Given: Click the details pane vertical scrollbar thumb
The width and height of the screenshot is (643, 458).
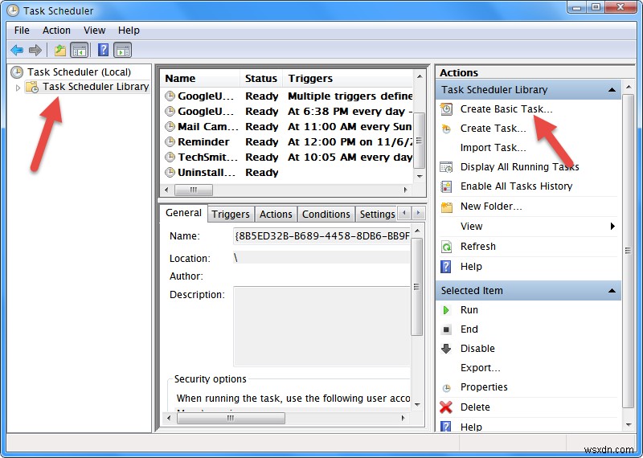Looking at the screenshot, I should pyautogui.click(x=416, y=287).
